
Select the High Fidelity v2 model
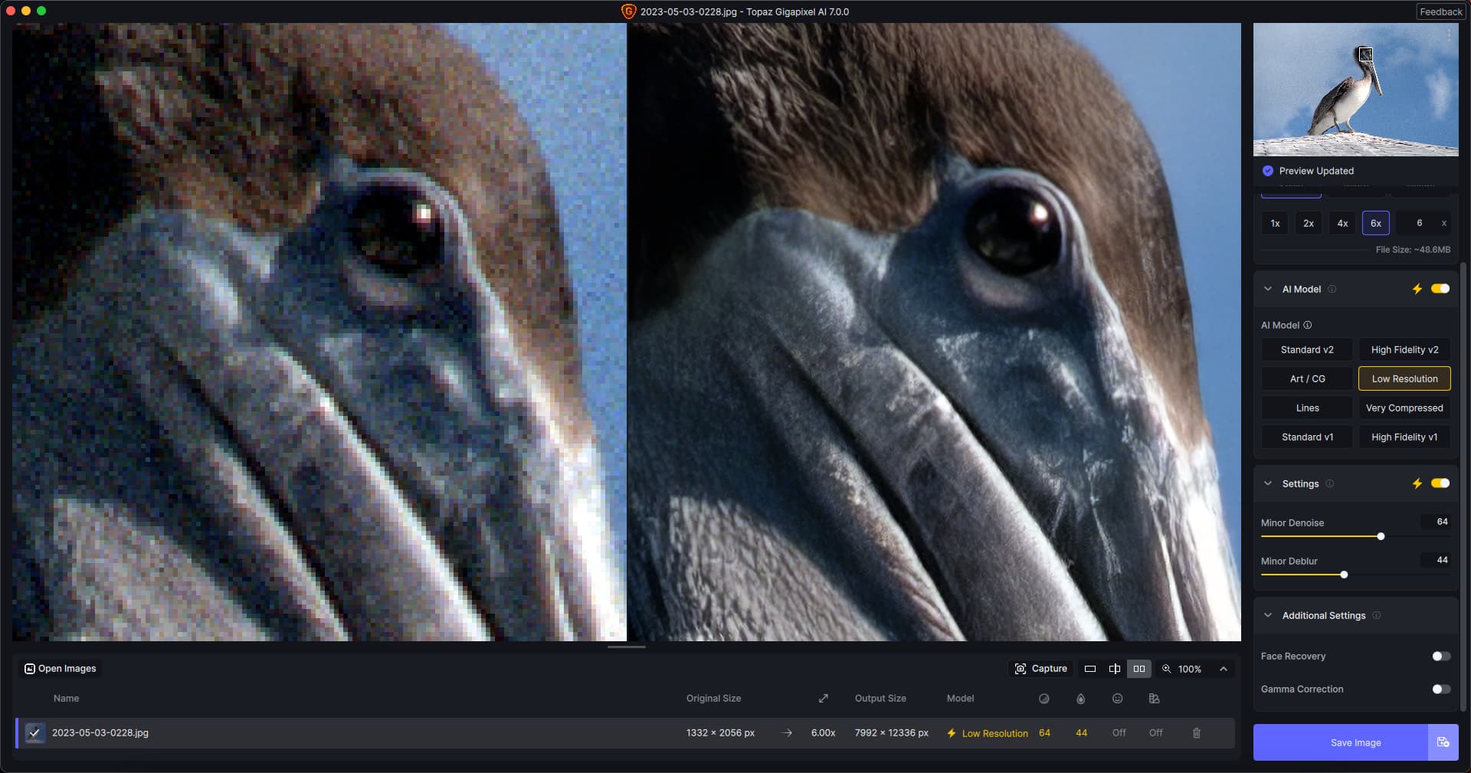coord(1404,350)
